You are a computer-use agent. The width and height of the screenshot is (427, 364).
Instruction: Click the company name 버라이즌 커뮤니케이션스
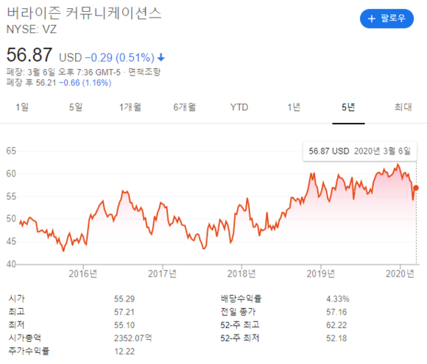[x=84, y=13]
